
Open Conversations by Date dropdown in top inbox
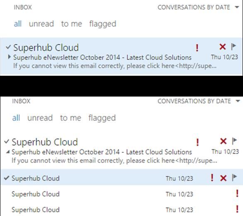pos(198,7)
